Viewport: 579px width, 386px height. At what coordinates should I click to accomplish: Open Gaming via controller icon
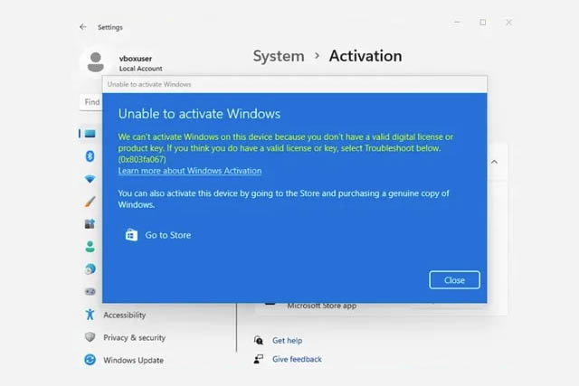[90, 291]
